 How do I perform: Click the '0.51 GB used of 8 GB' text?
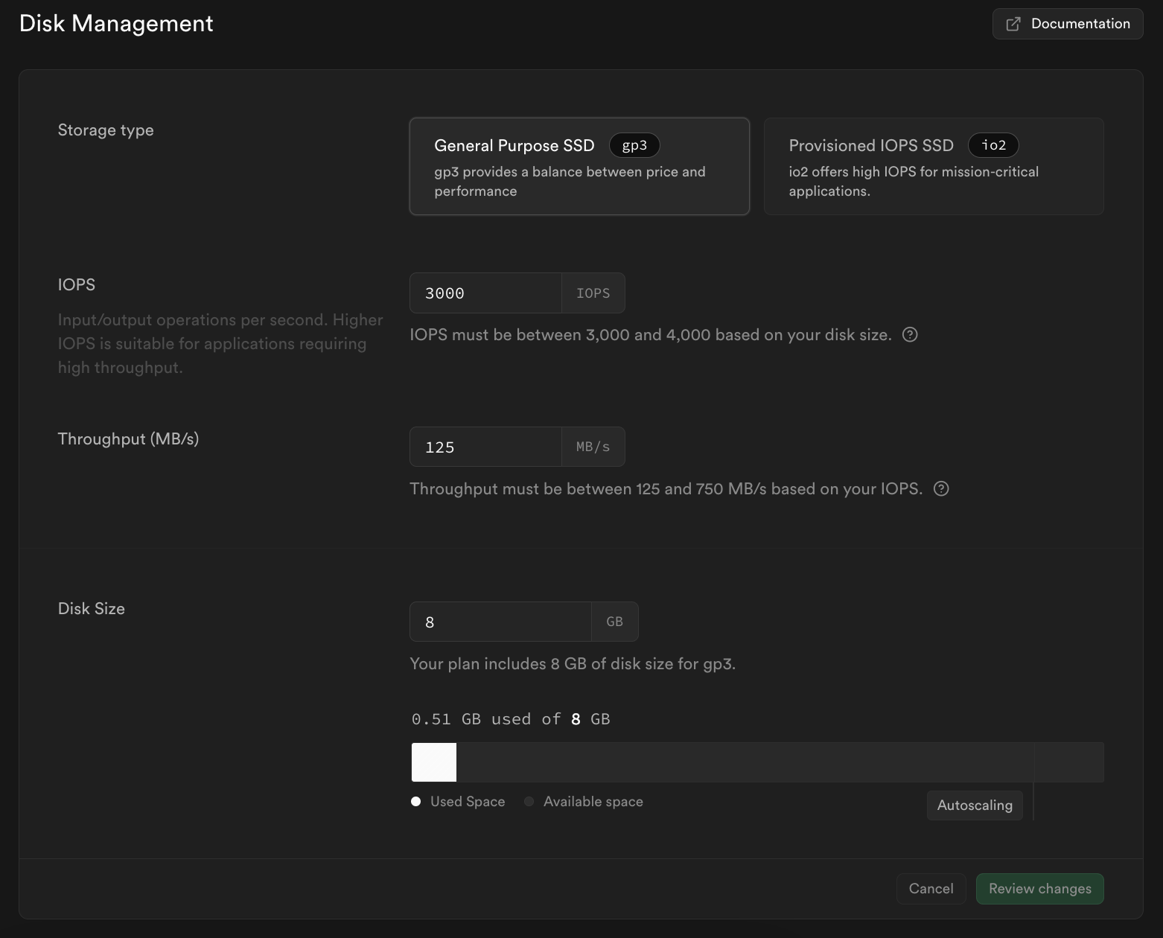point(511,719)
